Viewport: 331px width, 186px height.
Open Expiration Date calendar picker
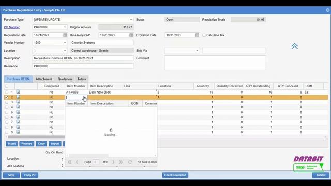pyautogui.click(x=197, y=35)
